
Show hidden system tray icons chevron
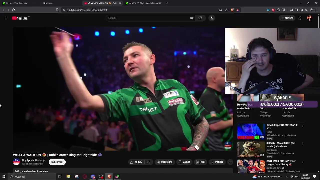tap(287, 177)
